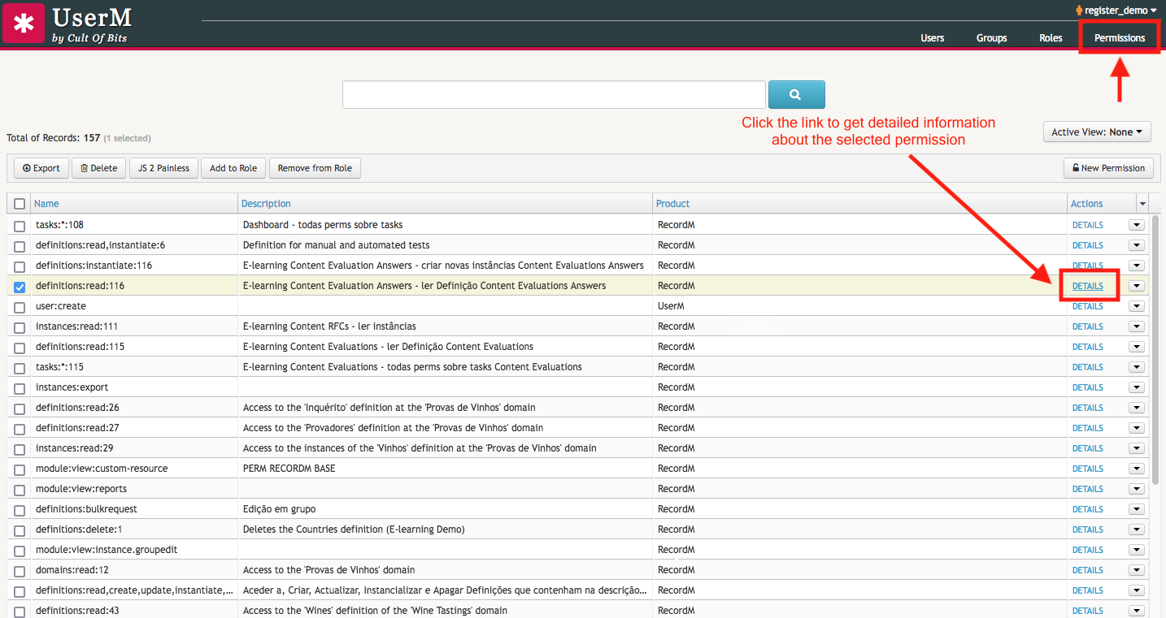Check the box for instances:read:111
Screen dimensions: 1166x618
pos(20,327)
